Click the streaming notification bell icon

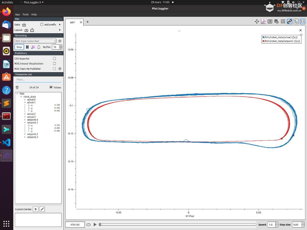click(39, 47)
